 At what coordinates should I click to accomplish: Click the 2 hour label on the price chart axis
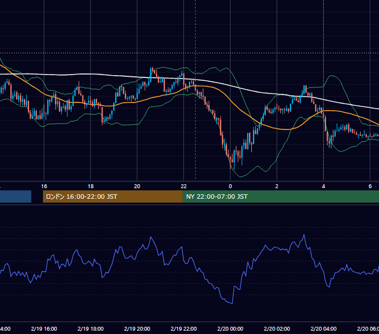[277, 186]
